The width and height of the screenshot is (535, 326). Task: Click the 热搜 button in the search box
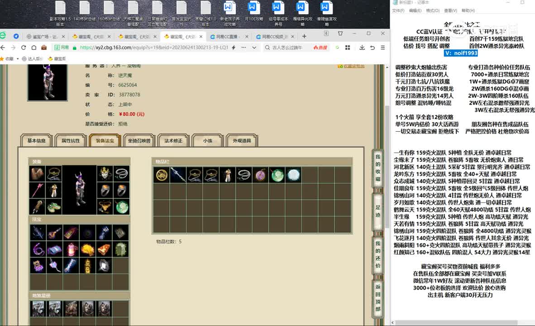(x=320, y=48)
